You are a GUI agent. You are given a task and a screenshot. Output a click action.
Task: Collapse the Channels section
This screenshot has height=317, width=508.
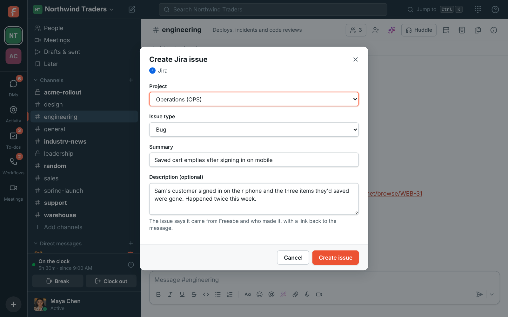tap(49, 80)
